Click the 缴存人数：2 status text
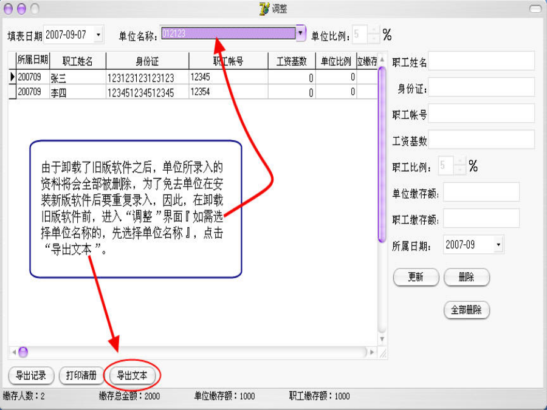 [24, 396]
